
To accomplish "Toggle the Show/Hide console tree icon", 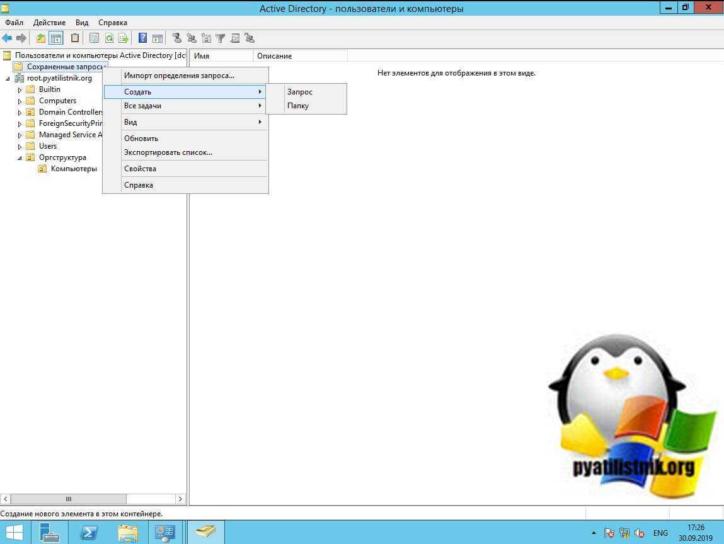I will [x=56, y=38].
